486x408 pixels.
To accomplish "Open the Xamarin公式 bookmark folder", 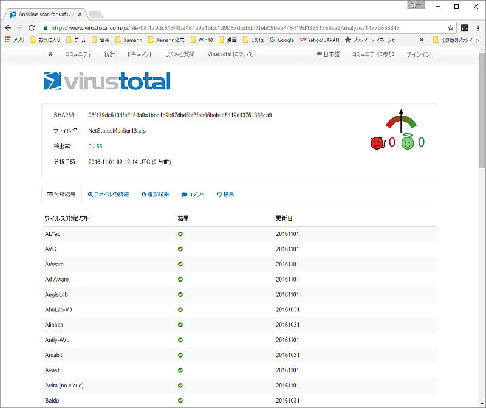I will click(x=166, y=40).
